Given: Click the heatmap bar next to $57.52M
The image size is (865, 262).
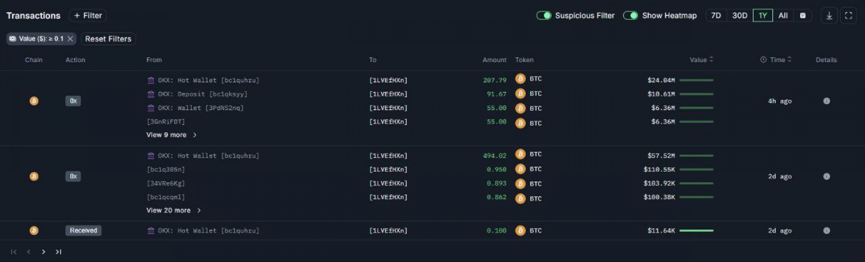Looking at the screenshot, I should pos(696,156).
